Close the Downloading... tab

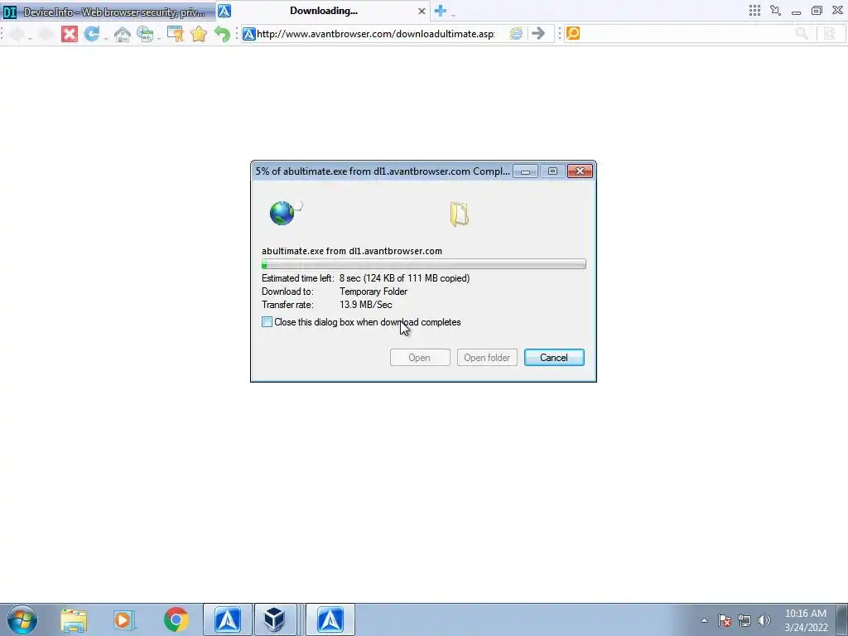coord(422,11)
